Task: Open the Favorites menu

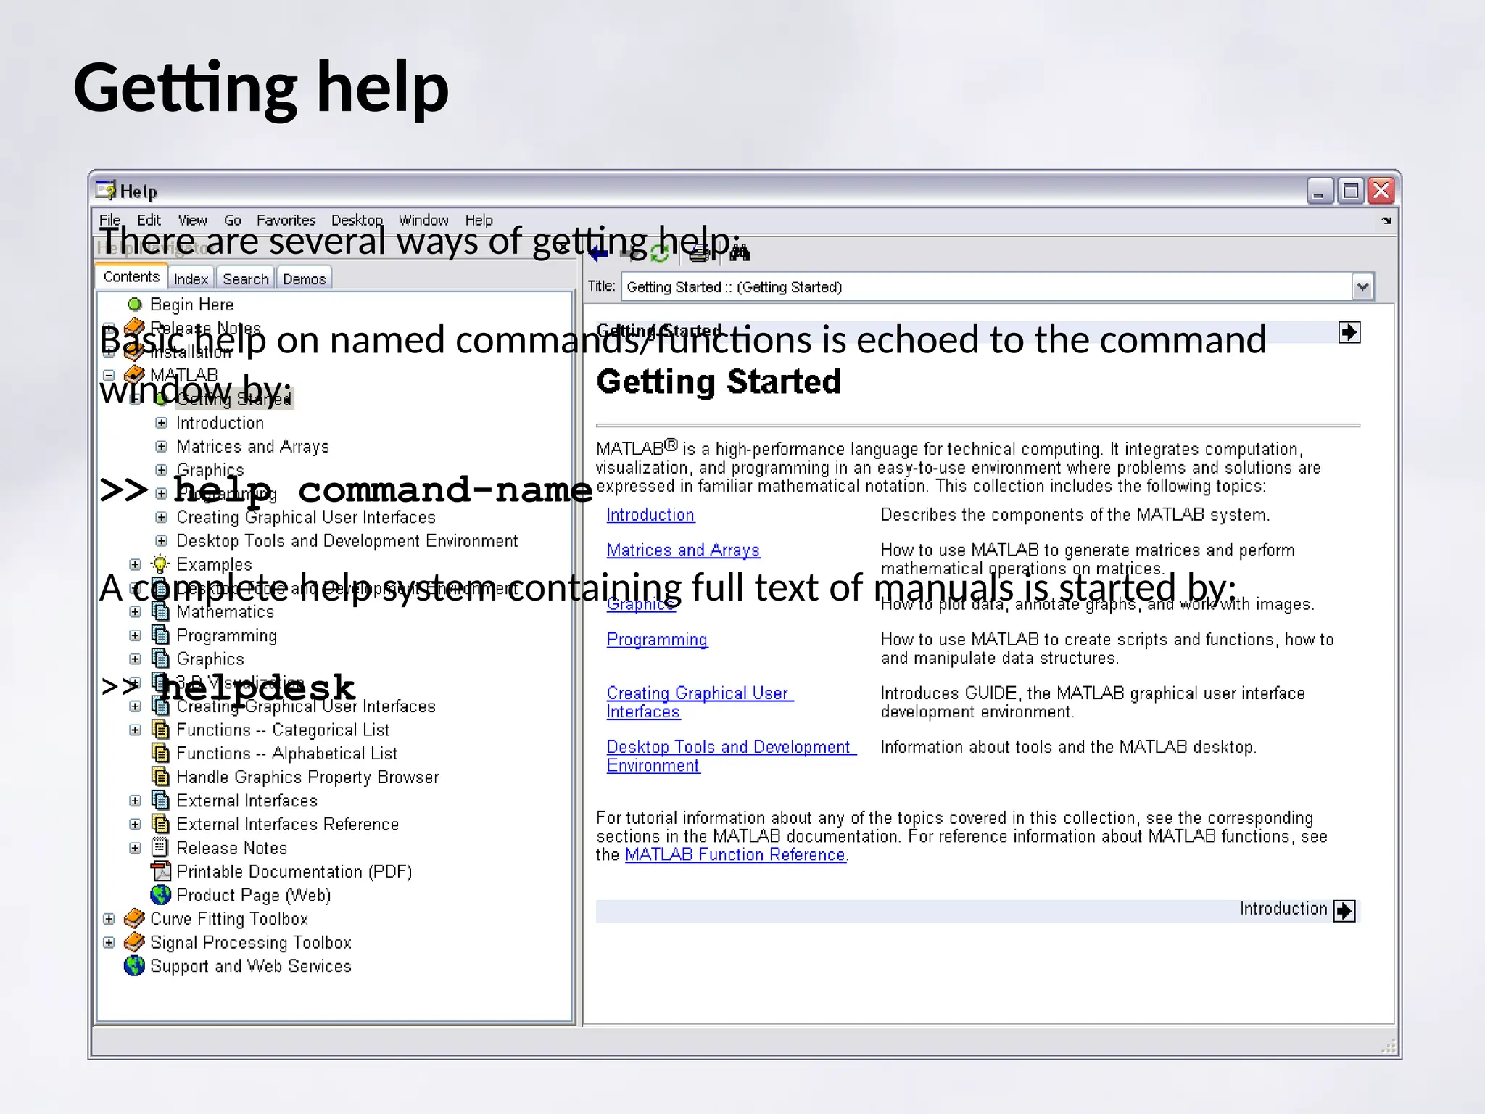Action: coord(286,220)
